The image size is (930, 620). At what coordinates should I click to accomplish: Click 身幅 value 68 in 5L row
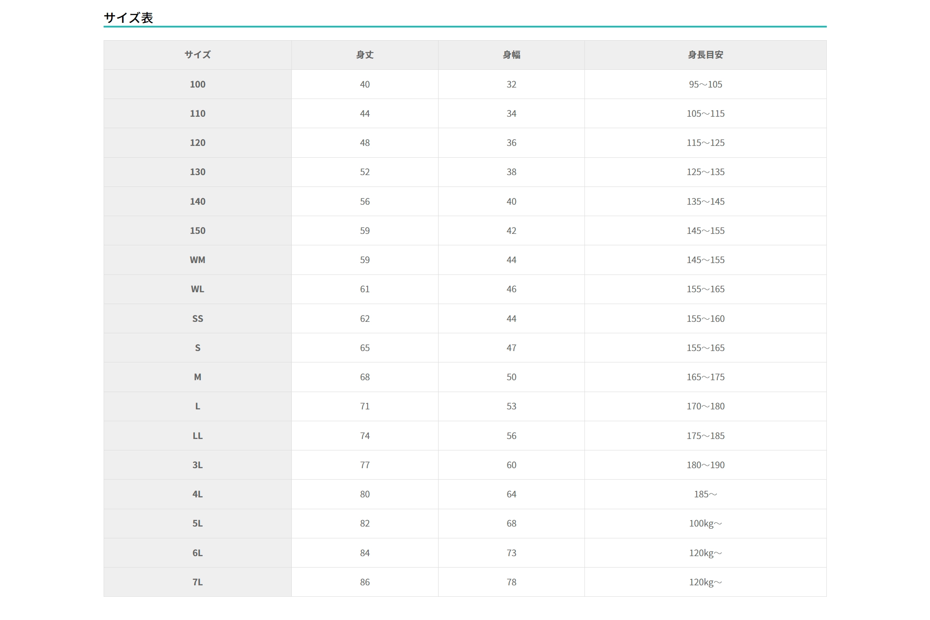click(x=511, y=524)
